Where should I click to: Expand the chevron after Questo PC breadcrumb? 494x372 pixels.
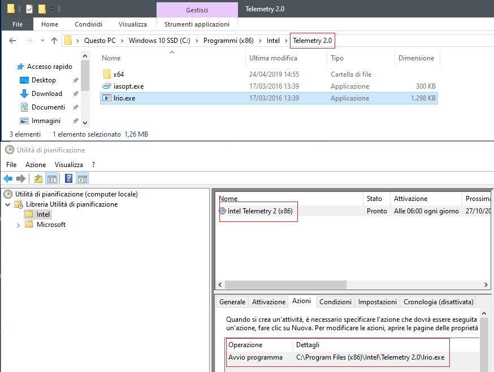(x=122, y=41)
